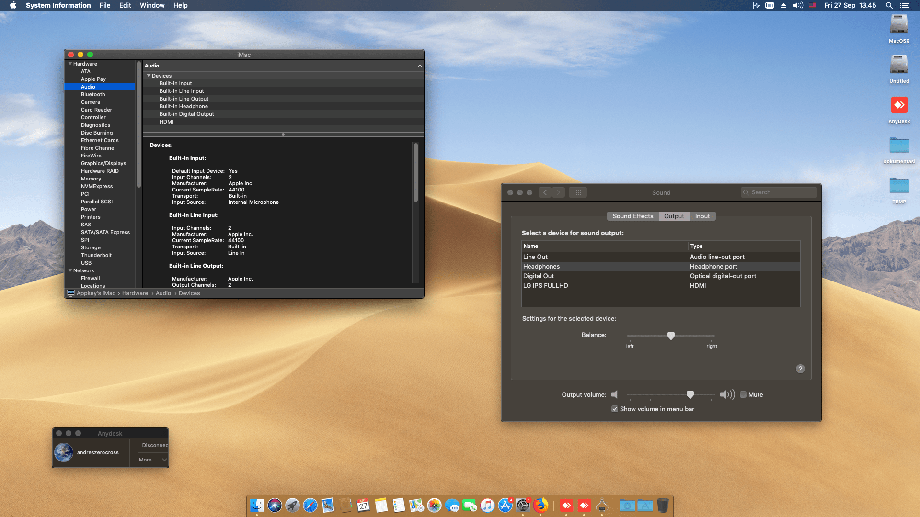This screenshot has width=920, height=517.
Task: Click System Information caliper icon in dock
Action: tap(602, 505)
